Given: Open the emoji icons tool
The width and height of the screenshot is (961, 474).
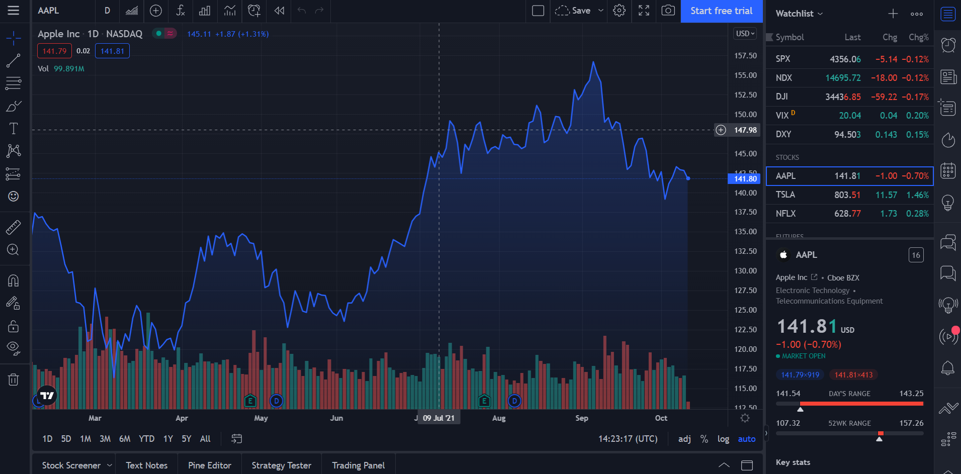Looking at the screenshot, I should [14, 196].
